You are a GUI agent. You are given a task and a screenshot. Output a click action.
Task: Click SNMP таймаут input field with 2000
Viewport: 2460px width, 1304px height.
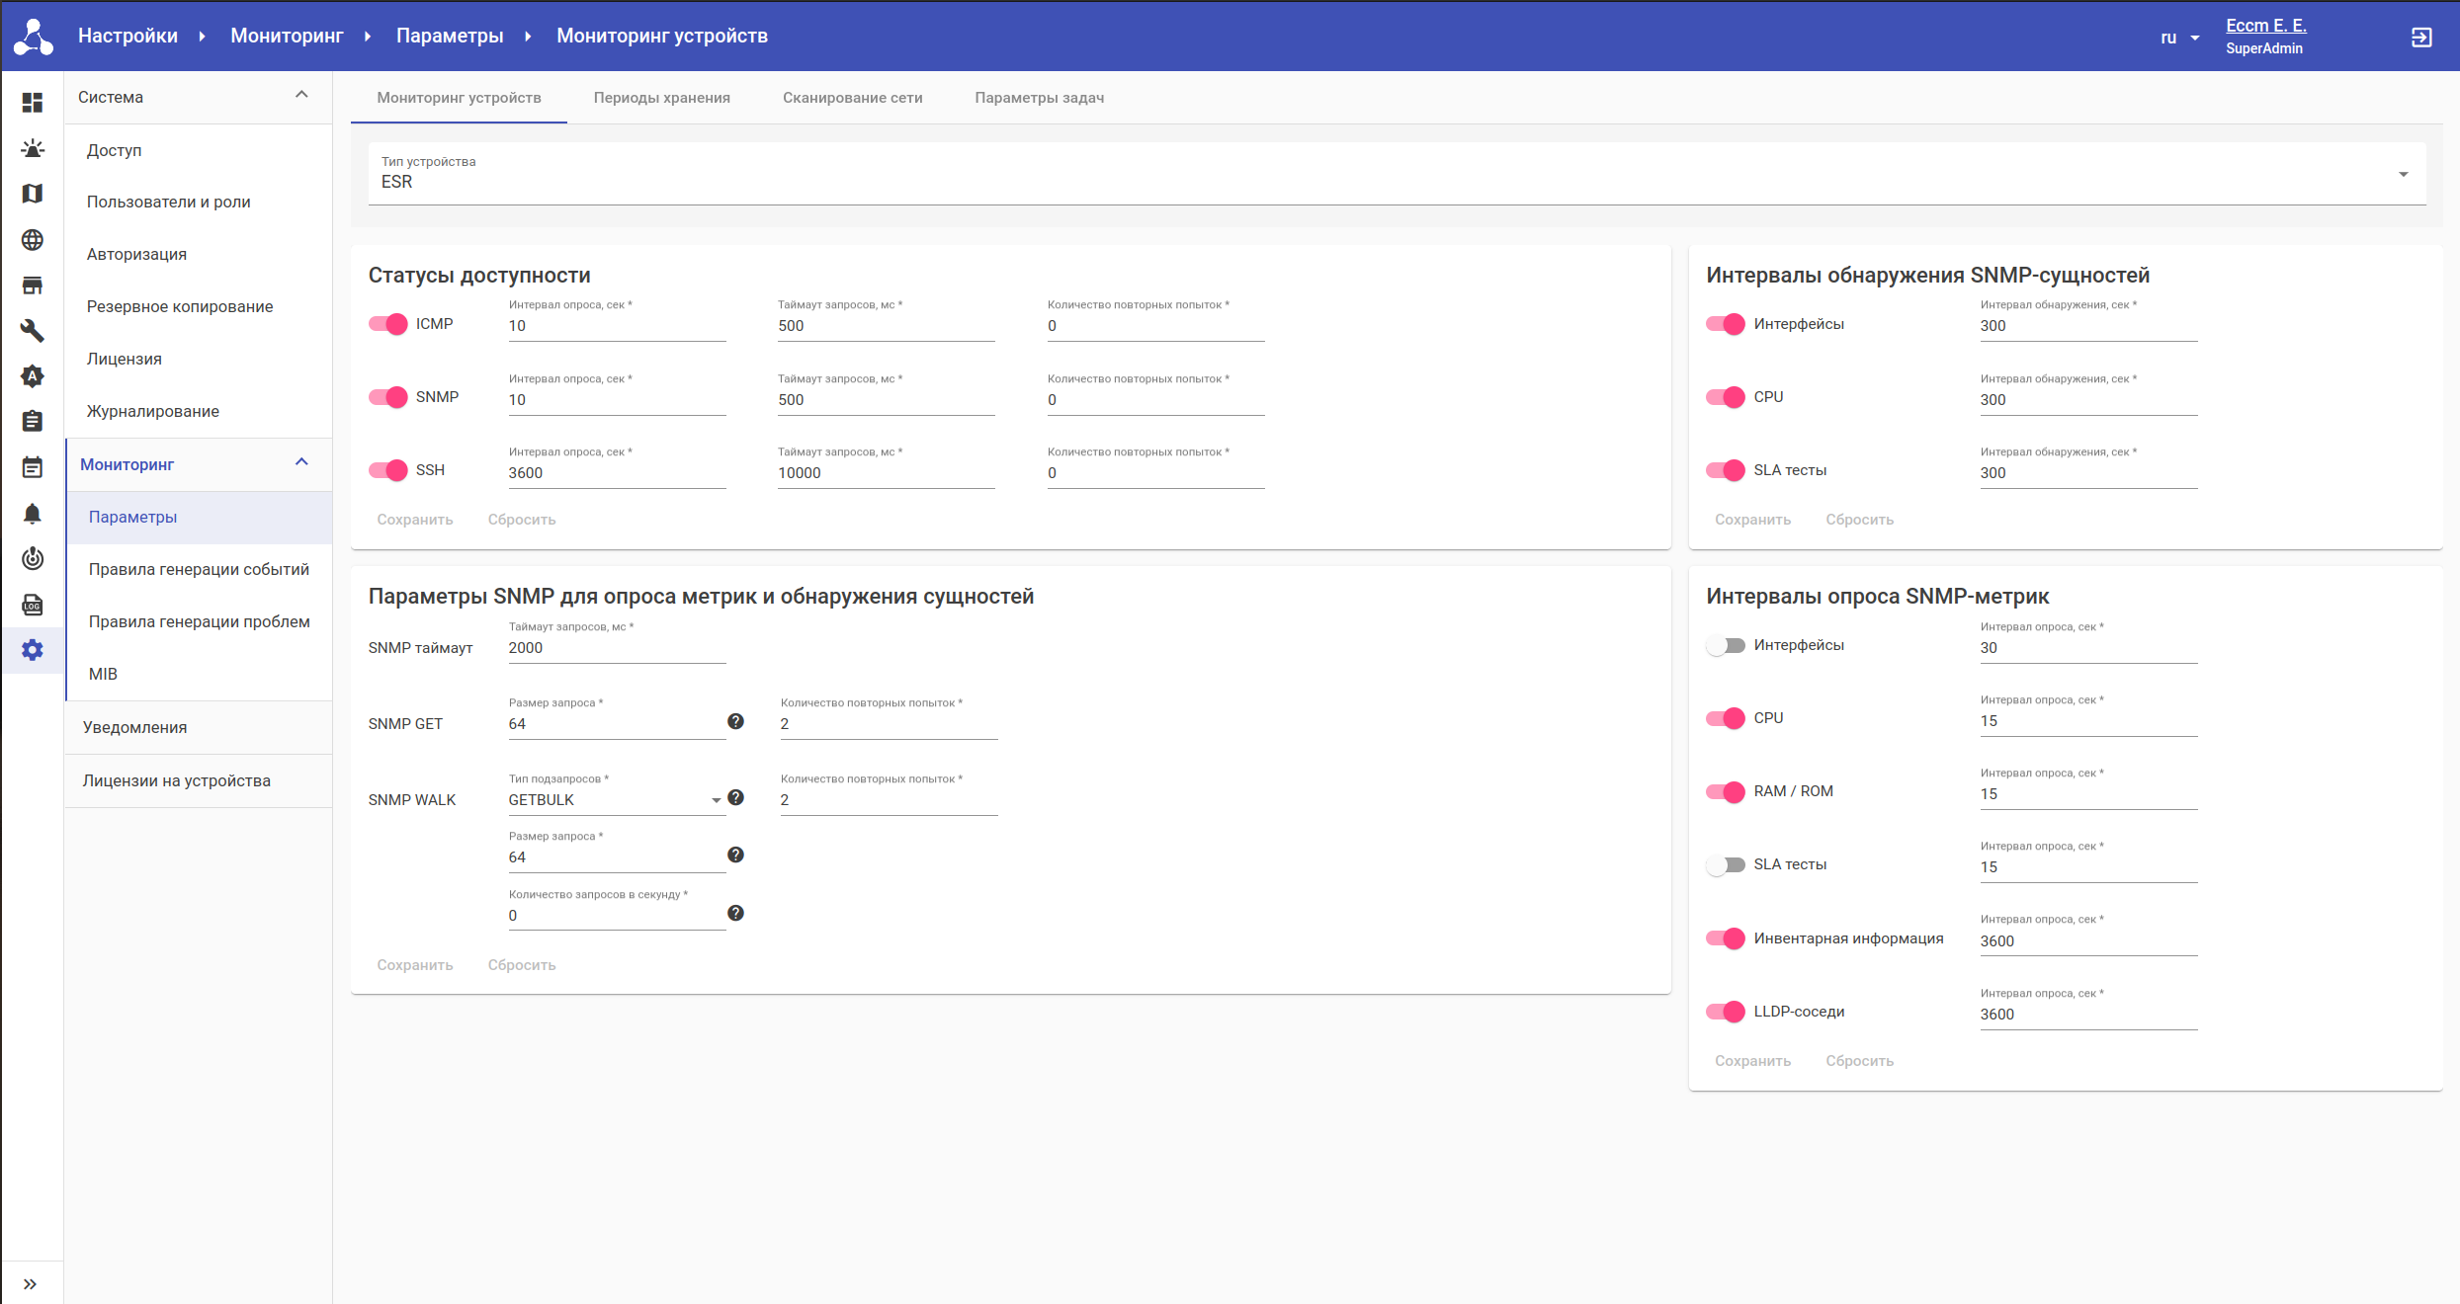pyautogui.click(x=616, y=648)
